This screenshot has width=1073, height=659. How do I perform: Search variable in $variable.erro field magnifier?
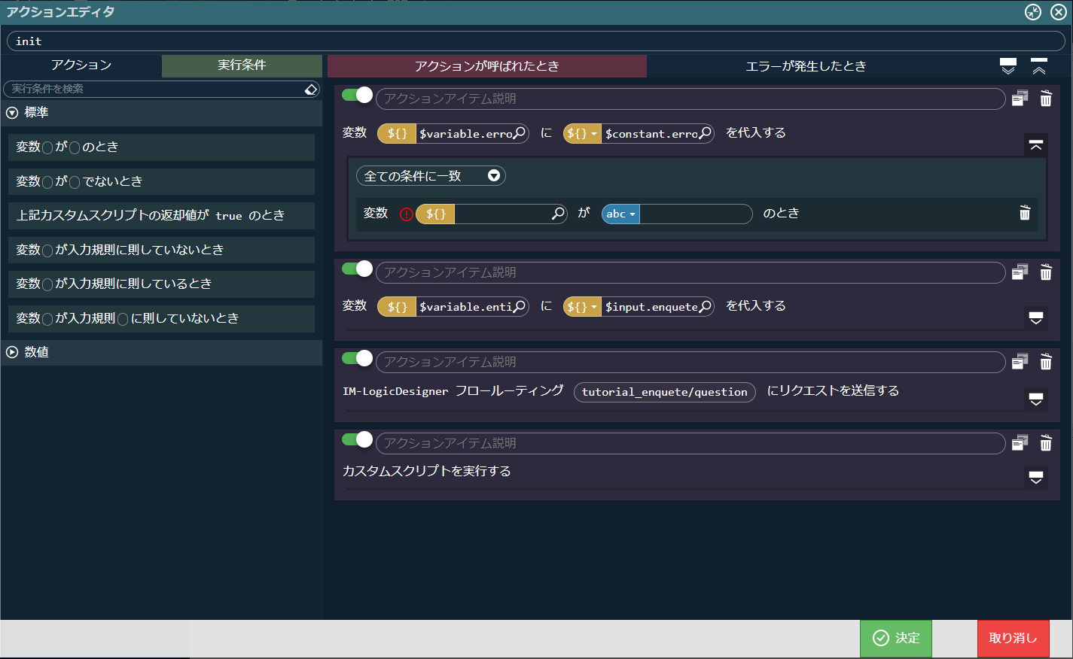click(x=519, y=133)
